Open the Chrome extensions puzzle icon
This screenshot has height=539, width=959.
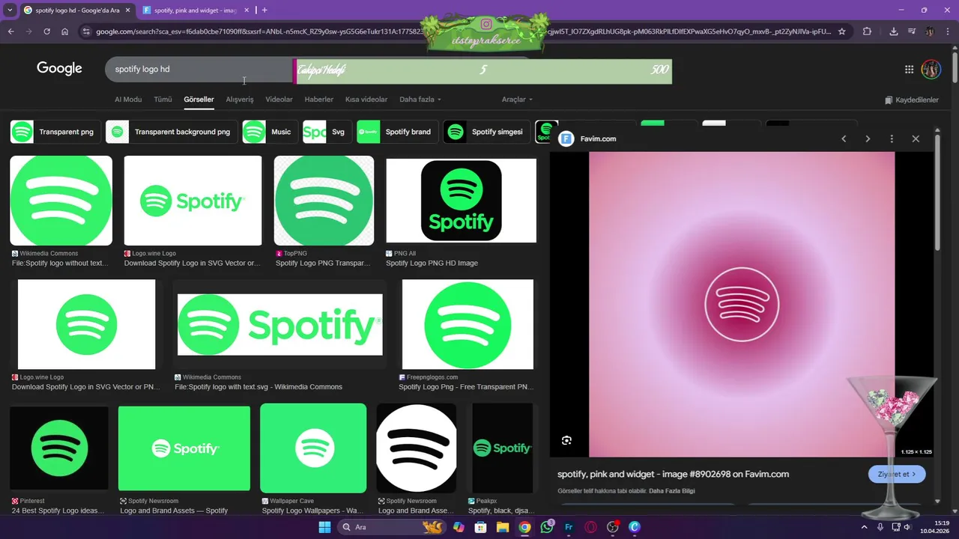point(867,31)
